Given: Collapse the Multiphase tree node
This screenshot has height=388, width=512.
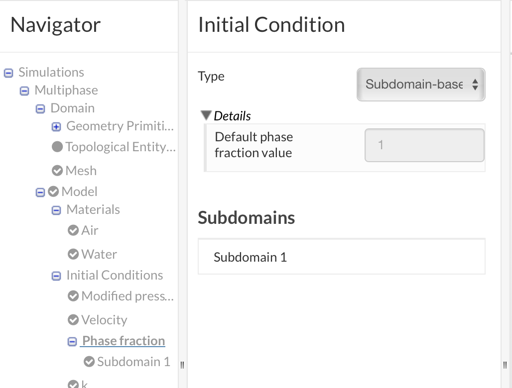Looking at the screenshot, I should pos(24,91).
